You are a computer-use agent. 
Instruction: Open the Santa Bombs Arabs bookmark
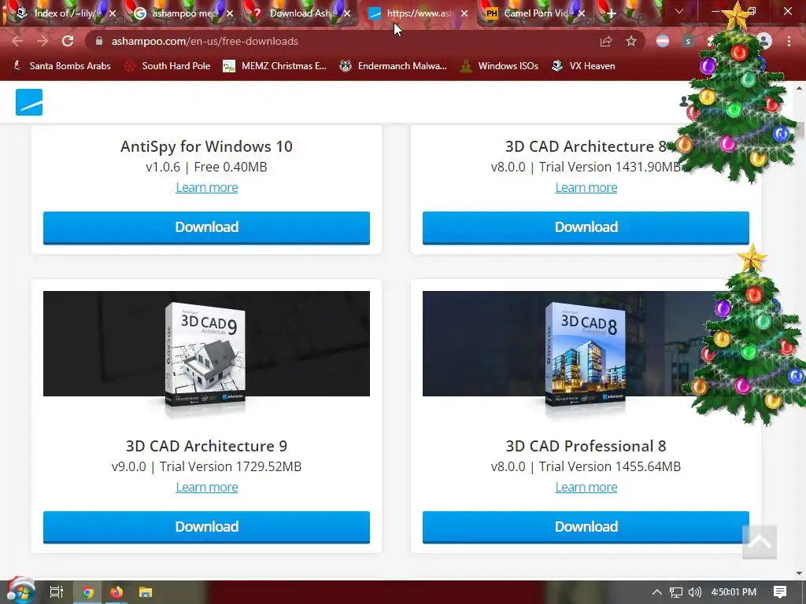coord(62,66)
